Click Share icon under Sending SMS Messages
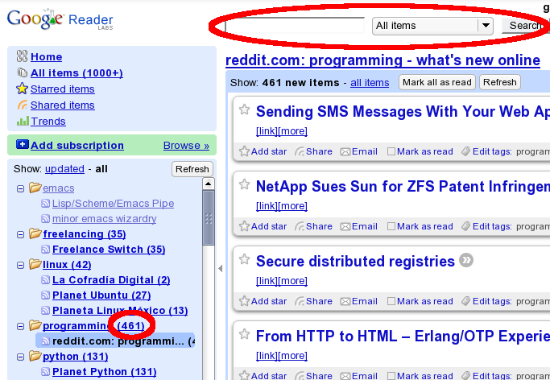 pos(300,151)
